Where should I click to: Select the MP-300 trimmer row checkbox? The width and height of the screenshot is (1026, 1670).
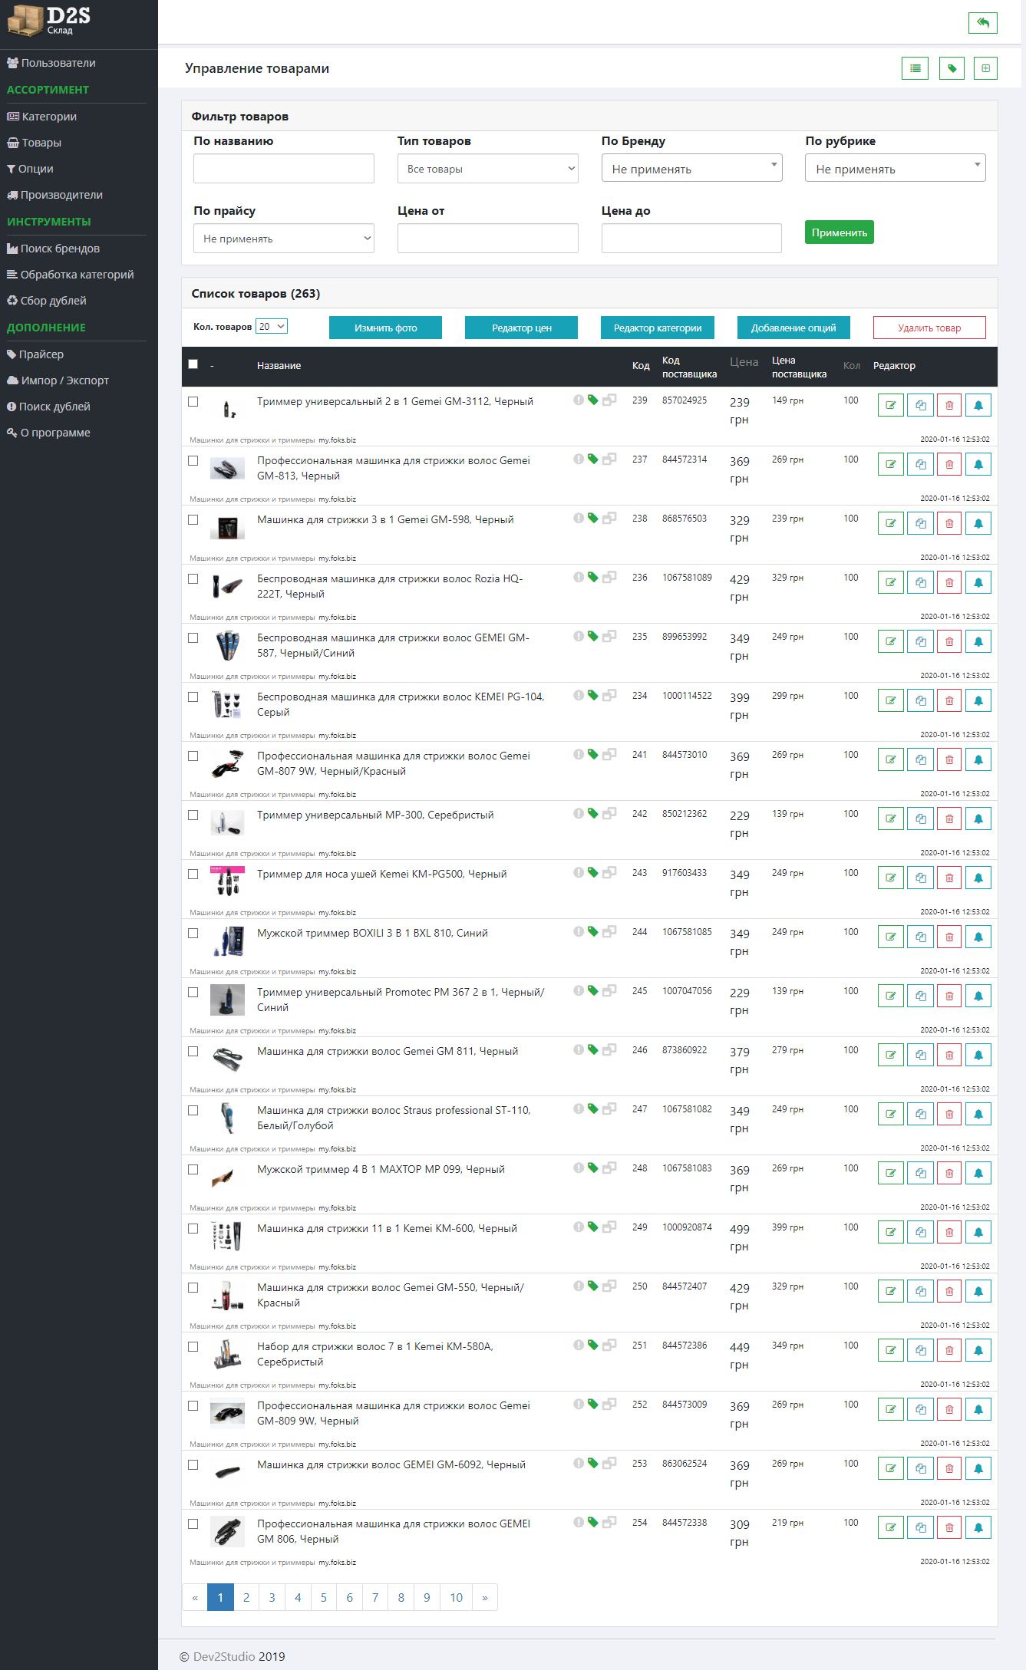coord(193,815)
